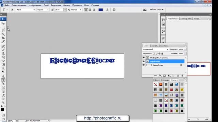Click the text color swatch
Image resolution: width=218 pixels, height=122 pixels.
pos(101,10)
